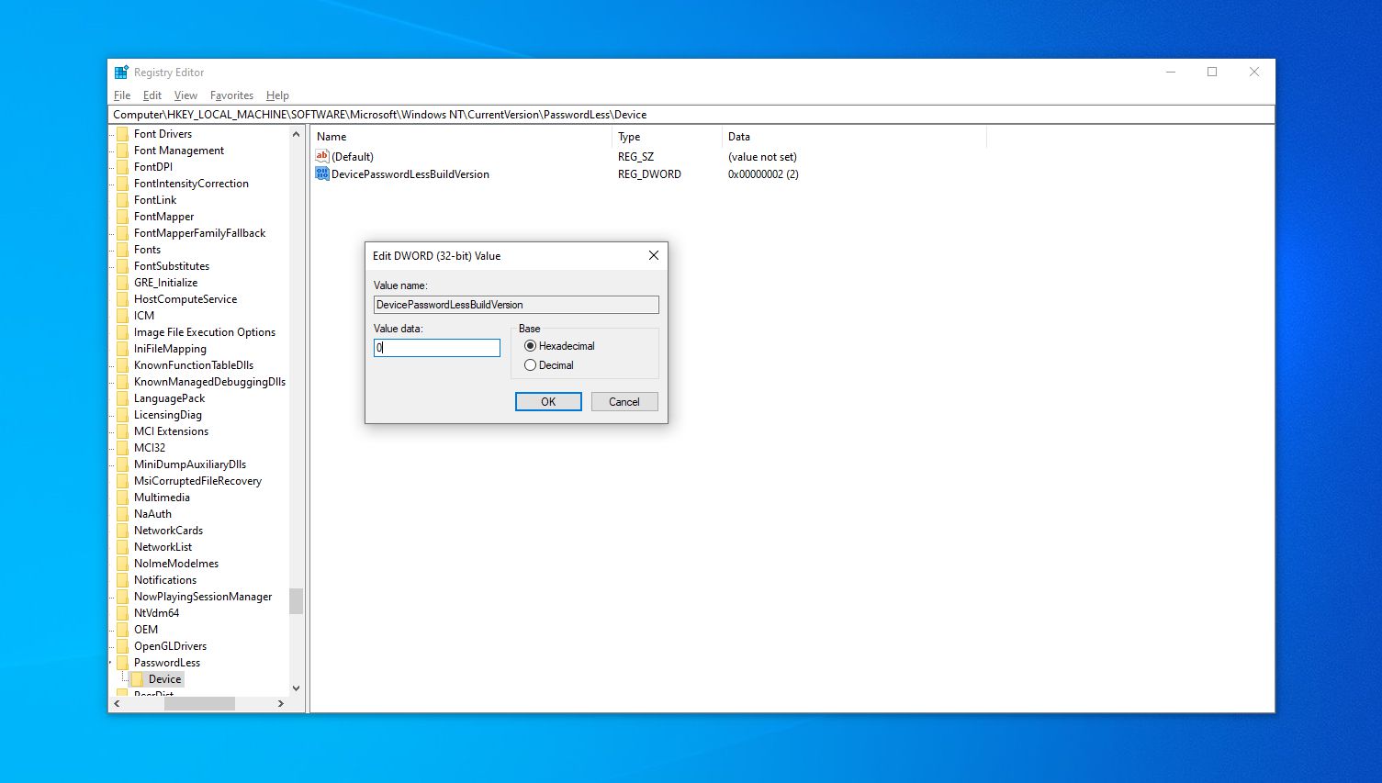Sort values by the Data column
1382x783 pixels.
854,137
